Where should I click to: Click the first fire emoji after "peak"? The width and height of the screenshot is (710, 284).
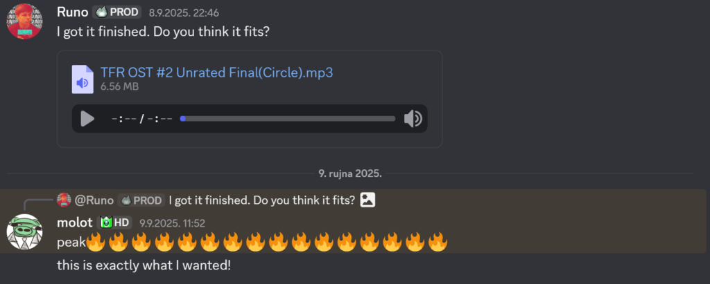click(95, 243)
